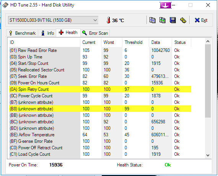Image resolution: width=218 pixels, height=176 pixels.
Task: Select the (BC) unknown attribute row
Action: click(100, 122)
